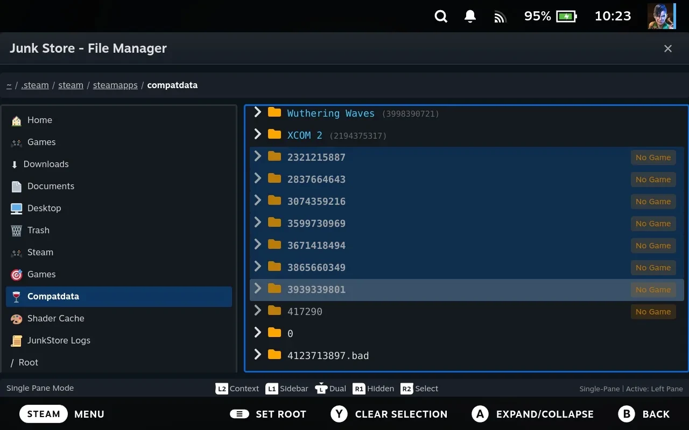The width and height of the screenshot is (689, 430).
Task: Click Y CLEAR SELECTION action
Action: (x=389, y=414)
